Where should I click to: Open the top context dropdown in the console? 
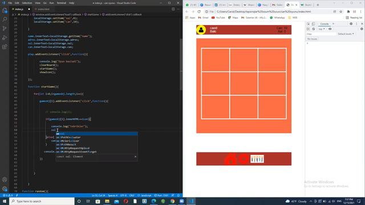point(322,29)
